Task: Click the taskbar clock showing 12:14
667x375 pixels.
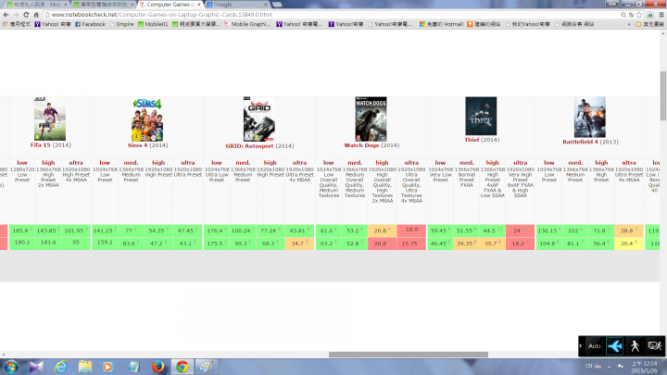Action: (644, 367)
